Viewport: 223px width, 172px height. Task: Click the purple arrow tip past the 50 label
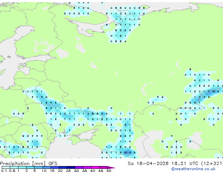pyautogui.click(x=111, y=167)
